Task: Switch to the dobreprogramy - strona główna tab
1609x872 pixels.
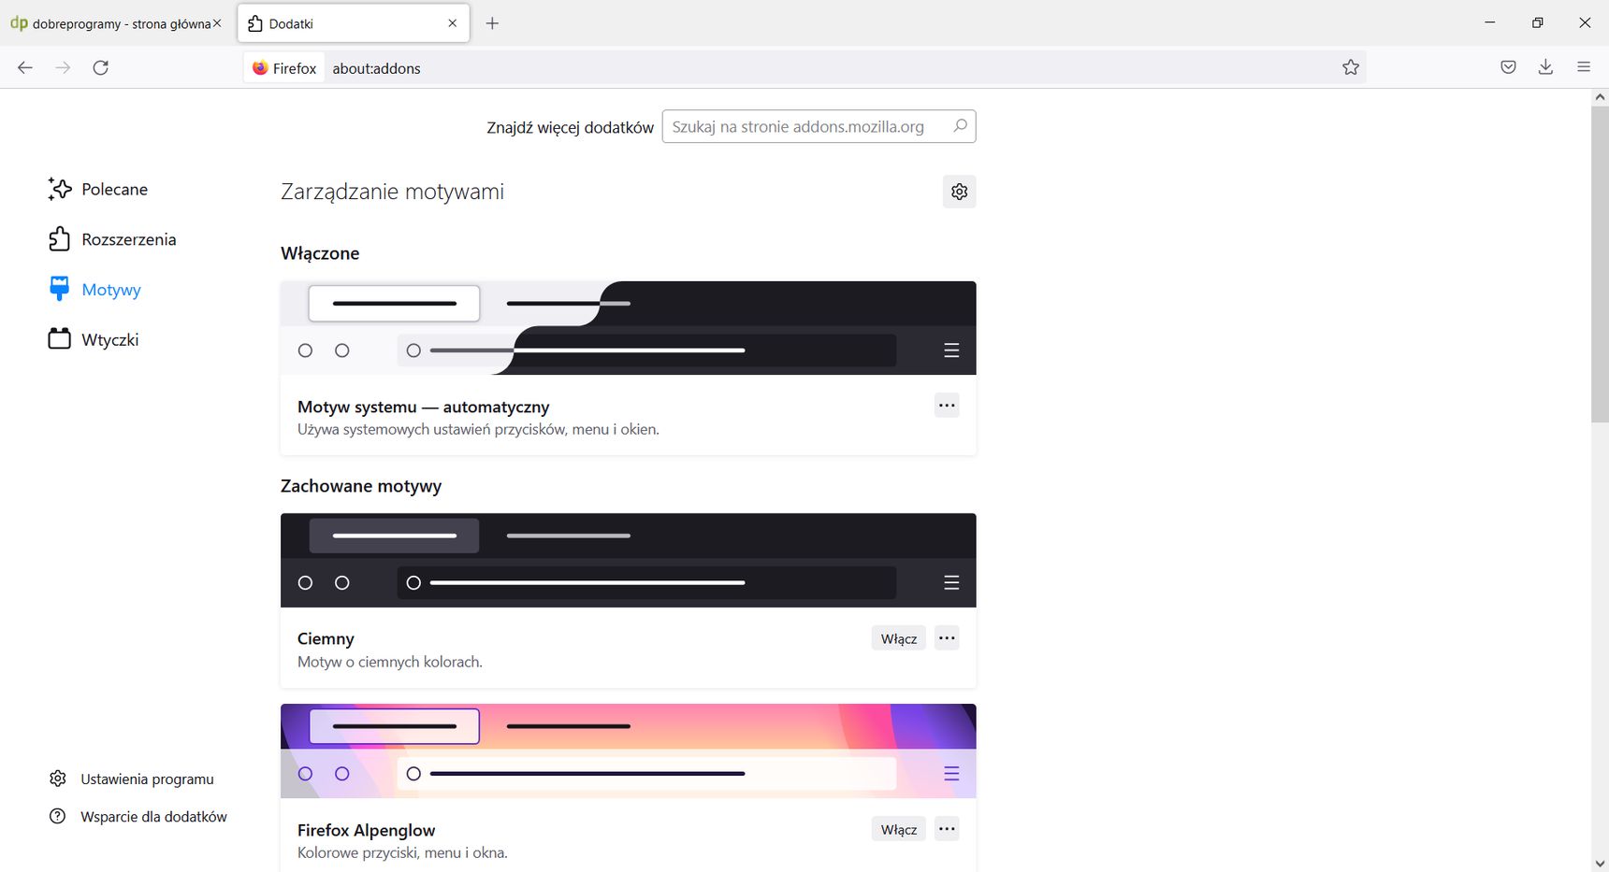Action: pyautogui.click(x=116, y=23)
